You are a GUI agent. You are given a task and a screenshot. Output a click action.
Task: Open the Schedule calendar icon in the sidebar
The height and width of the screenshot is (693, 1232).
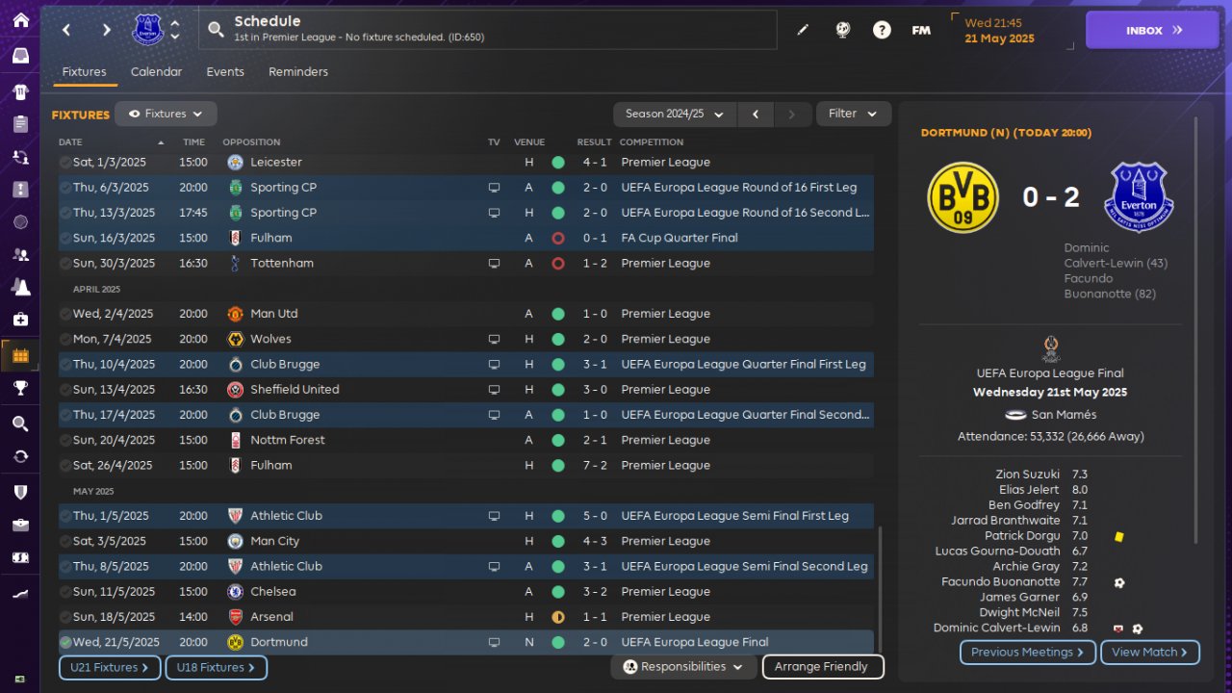pyautogui.click(x=20, y=356)
